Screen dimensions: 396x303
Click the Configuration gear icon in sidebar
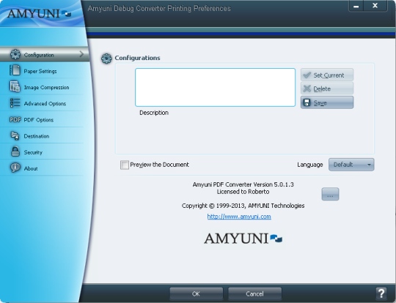[x=15, y=54]
